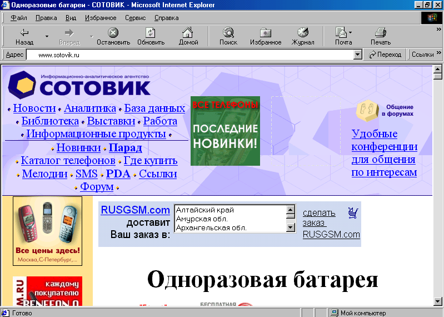Click the Почта mail icon
This screenshot has height=317, width=444.
[341, 32]
